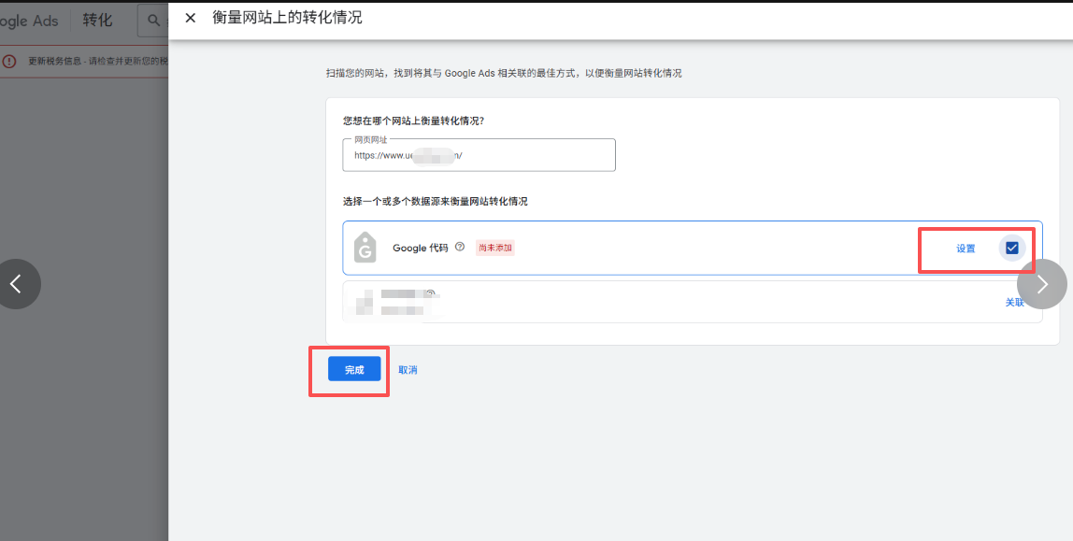1073x541 pixels.
Task: Click the 设置 link for Google 代码
Action: pos(966,249)
